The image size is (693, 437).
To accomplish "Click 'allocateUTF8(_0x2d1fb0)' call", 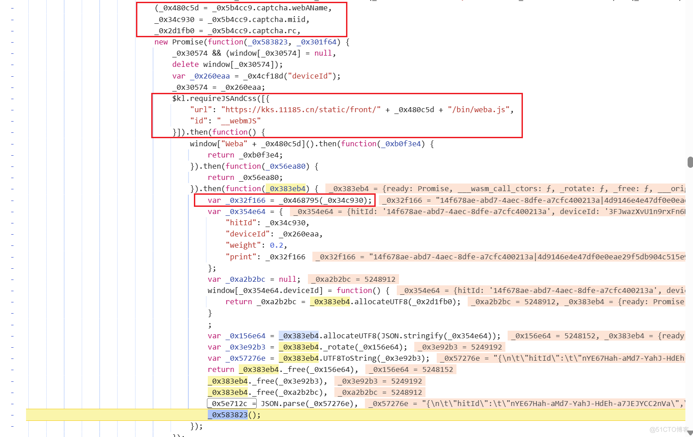I will coord(405,302).
